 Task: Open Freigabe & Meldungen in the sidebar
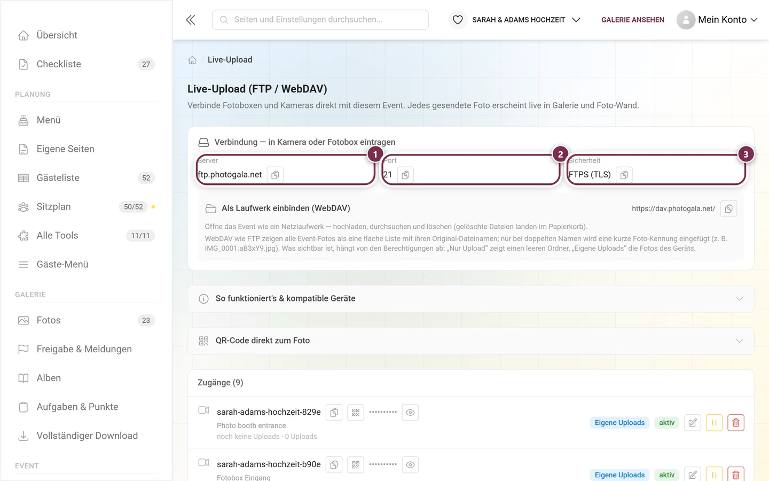click(x=86, y=350)
